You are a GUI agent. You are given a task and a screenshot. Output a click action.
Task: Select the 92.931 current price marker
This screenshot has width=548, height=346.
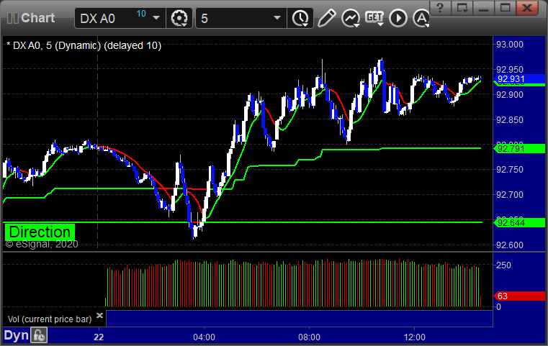519,79
